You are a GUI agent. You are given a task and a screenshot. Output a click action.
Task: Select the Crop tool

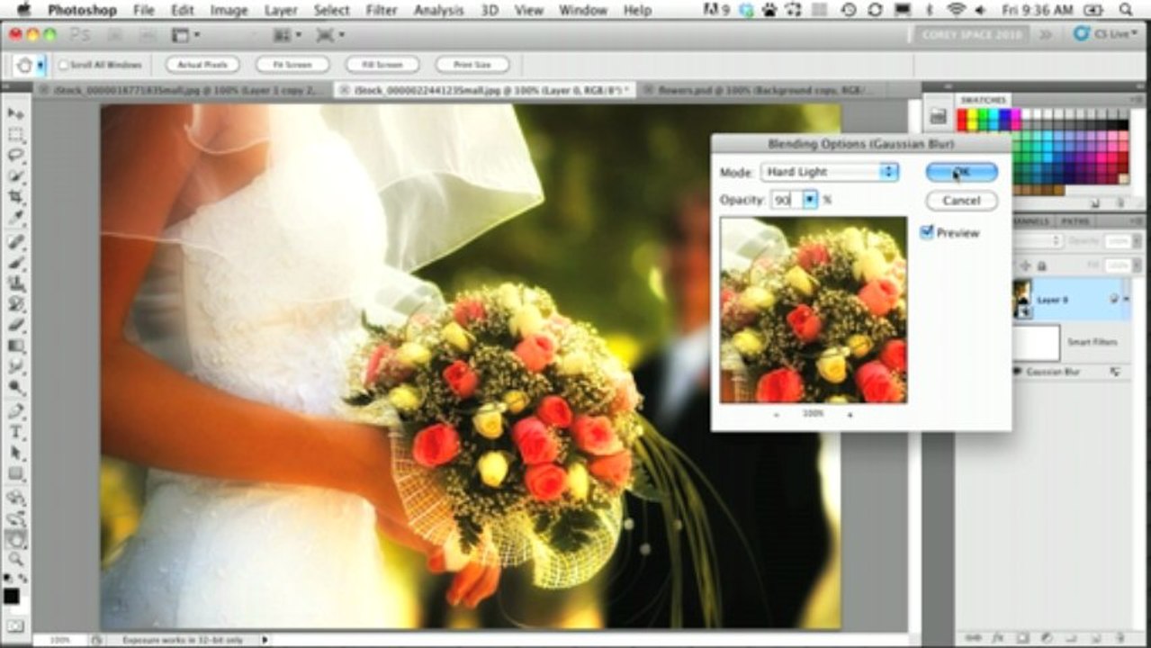click(x=15, y=196)
